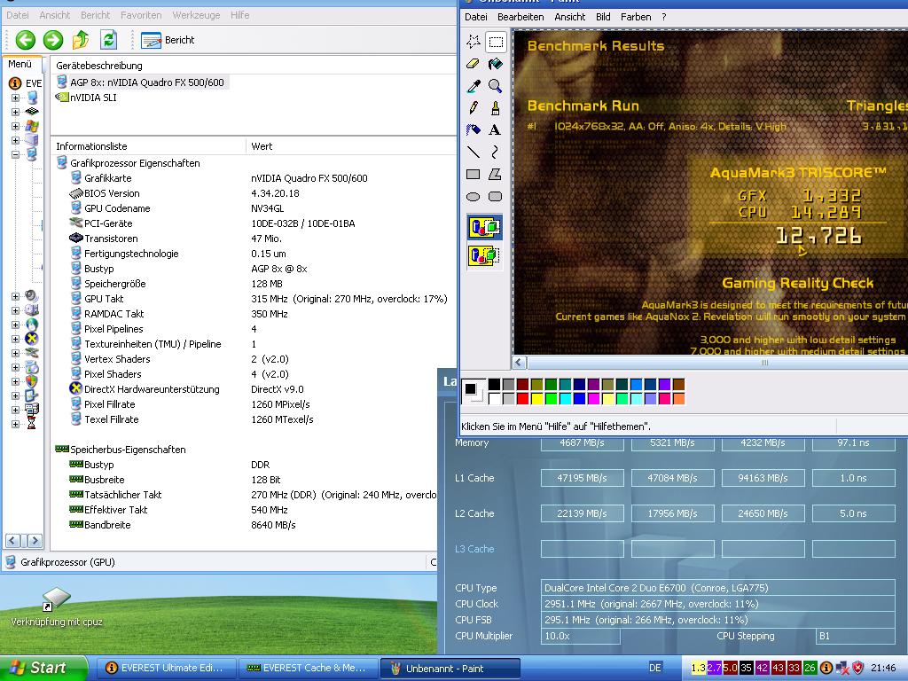Image resolution: width=908 pixels, height=681 pixels.
Task: Refresh the EVEREST view
Action: point(108,40)
